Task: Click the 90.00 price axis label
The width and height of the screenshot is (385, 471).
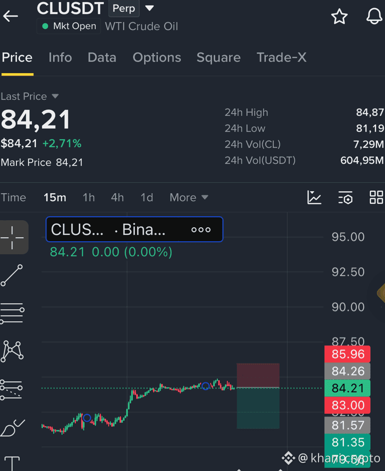Action: (348, 307)
